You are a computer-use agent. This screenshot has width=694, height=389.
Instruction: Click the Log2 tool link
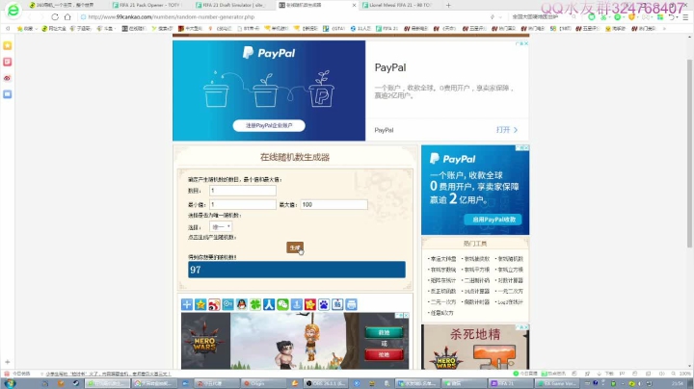[510, 302]
